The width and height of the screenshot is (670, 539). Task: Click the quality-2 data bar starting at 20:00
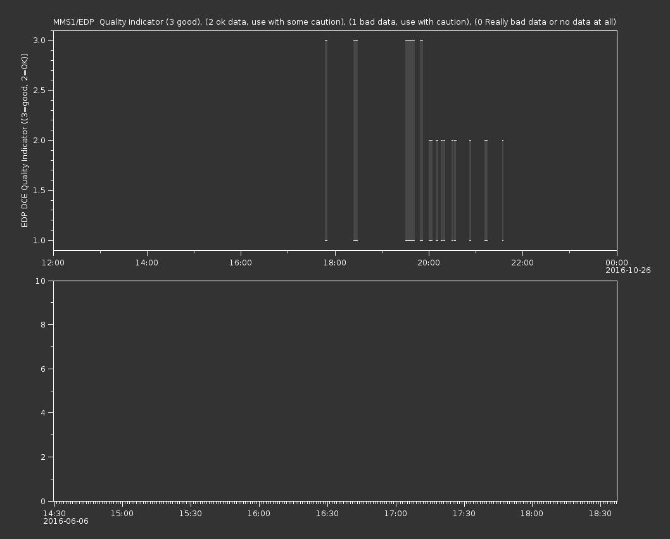click(431, 190)
